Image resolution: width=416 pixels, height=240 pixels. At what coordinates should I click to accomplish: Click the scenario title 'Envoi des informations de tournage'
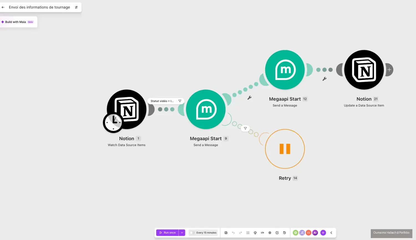pos(39,7)
